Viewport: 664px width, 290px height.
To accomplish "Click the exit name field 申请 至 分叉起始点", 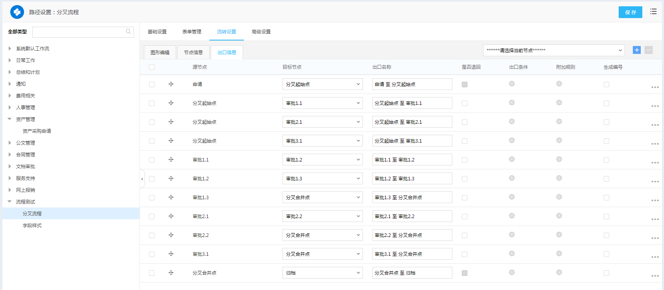I will point(412,84).
